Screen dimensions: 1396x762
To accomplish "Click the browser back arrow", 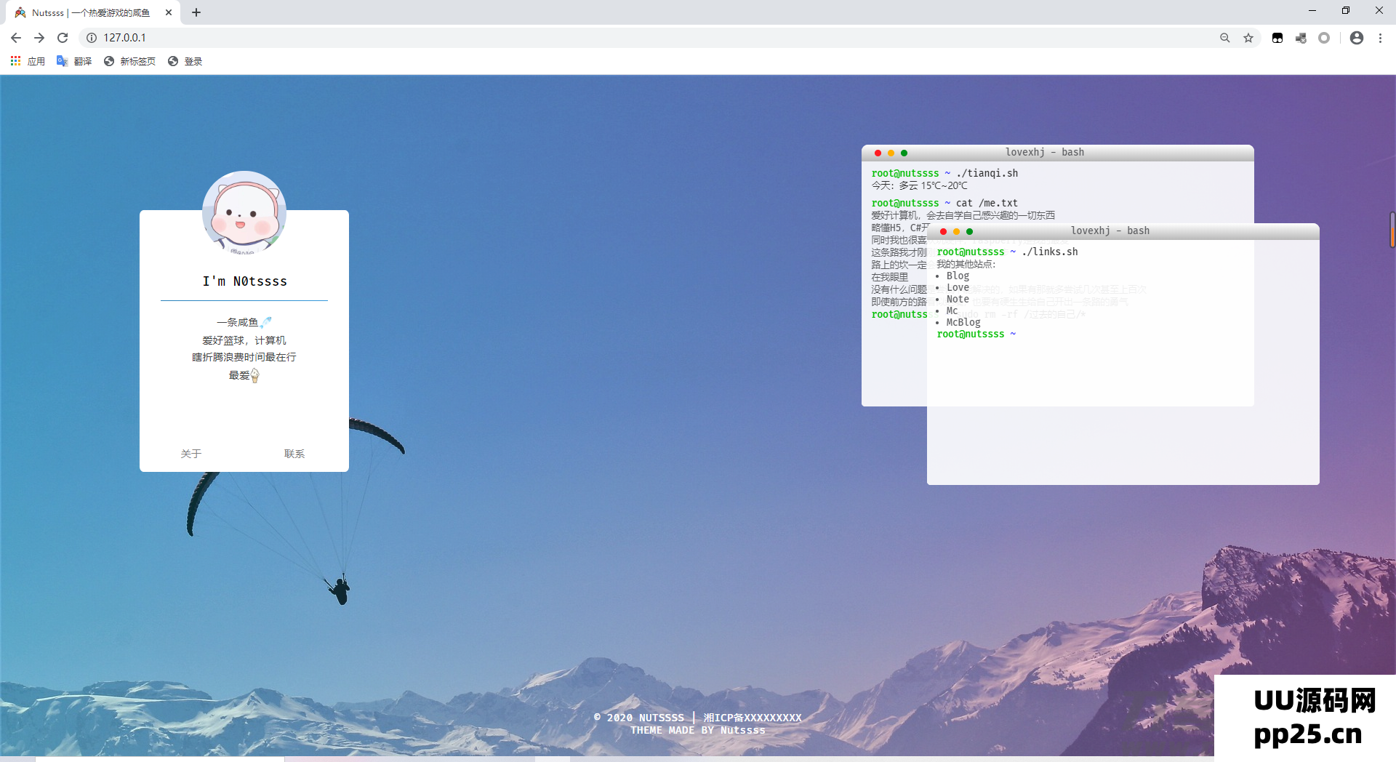I will (x=16, y=38).
